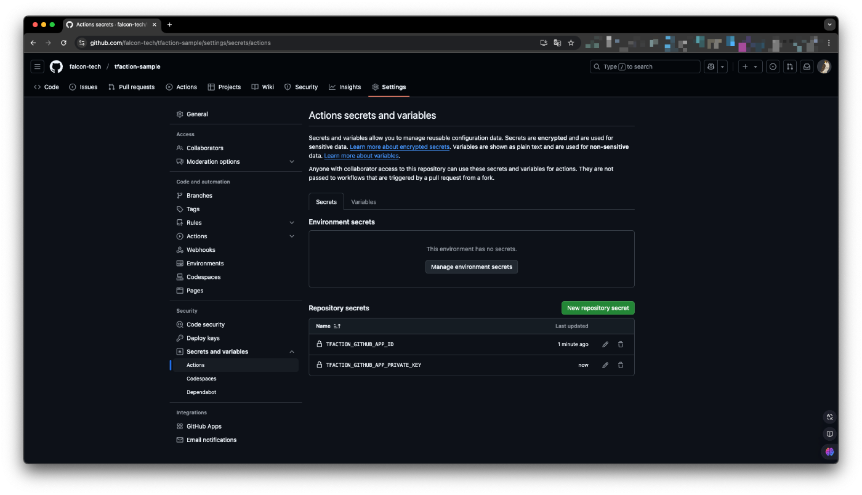Switch to the Pull requests tab
Image resolution: width=862 pixels, height=495 pixels.
tap(131, 87)
